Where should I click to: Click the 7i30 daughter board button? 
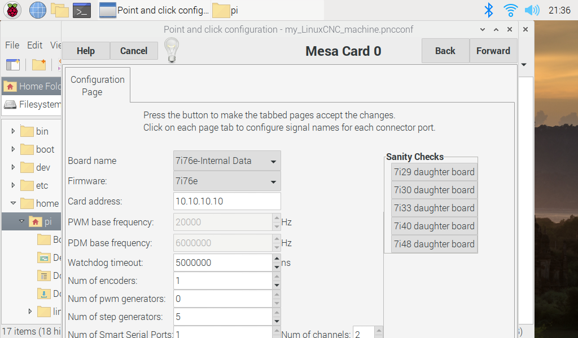[x=434, y=190]
